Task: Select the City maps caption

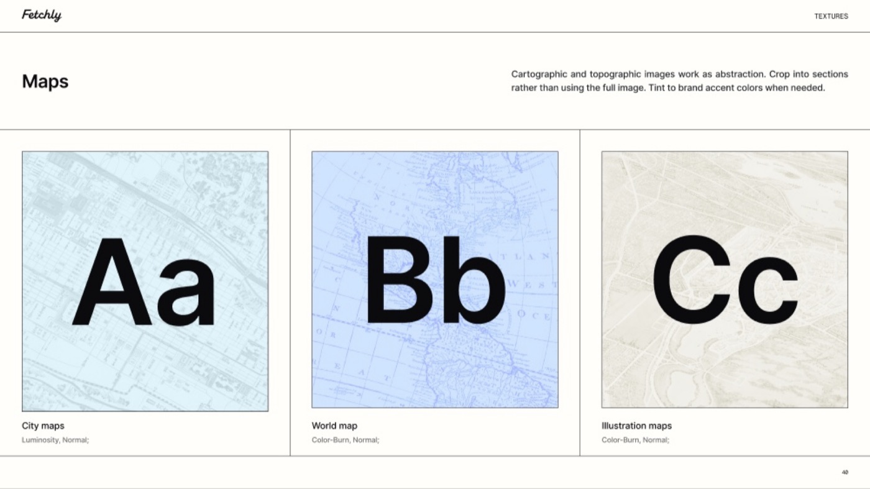Action: point(43,426)
